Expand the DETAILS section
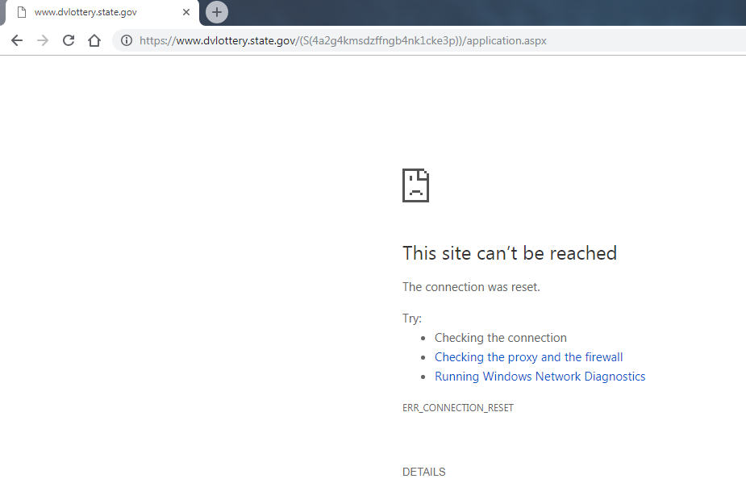The image size is (746, 483). [x=424, y=472]
